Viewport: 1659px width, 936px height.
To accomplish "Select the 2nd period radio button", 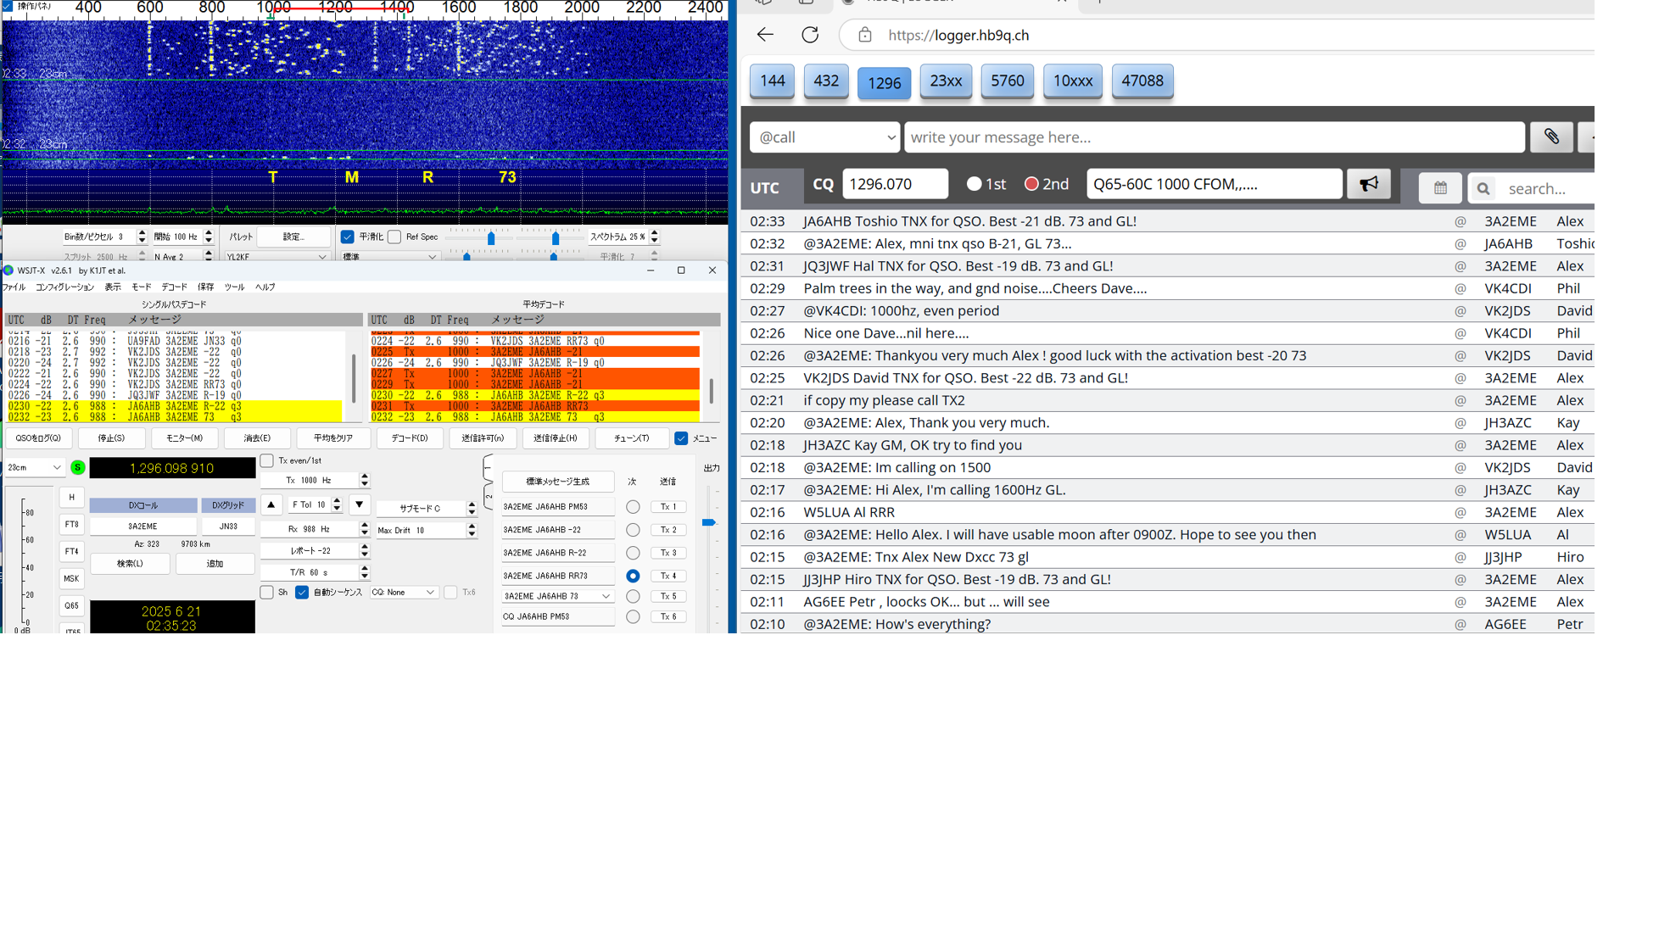I will [x=1031, y=184].
